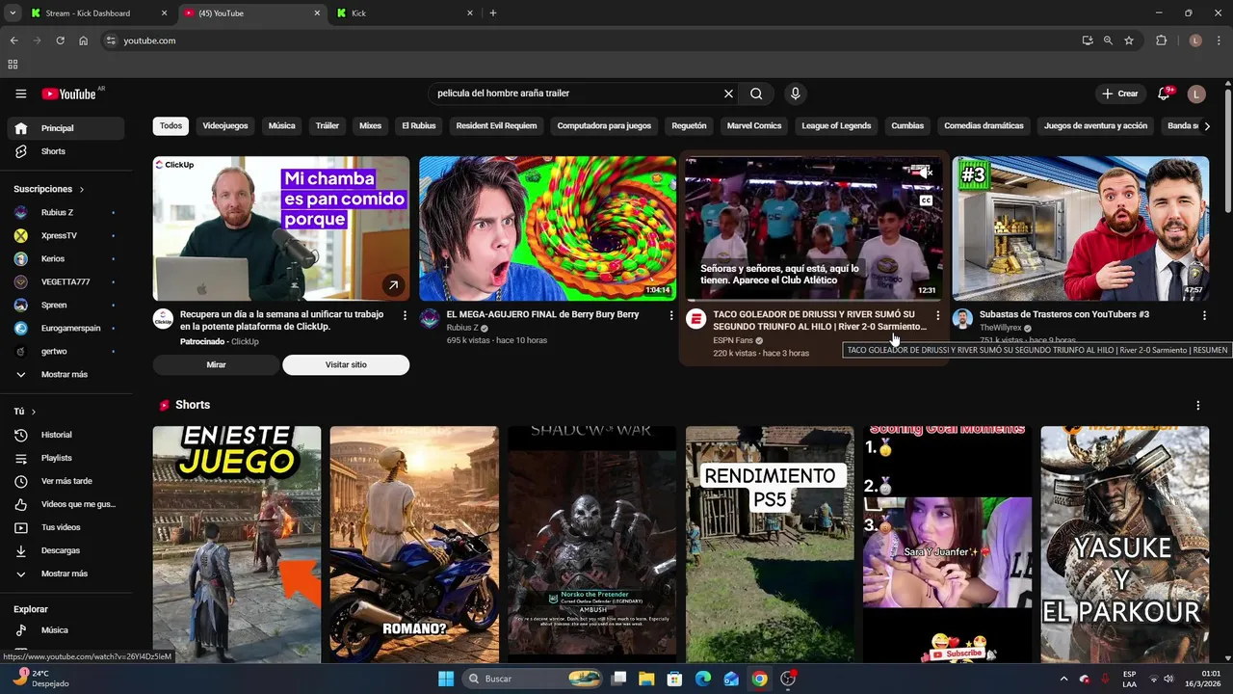Open Música under Explorar
Viewport: 1233px width, 694px height.
pyautogui.click(x=66, y=630)
